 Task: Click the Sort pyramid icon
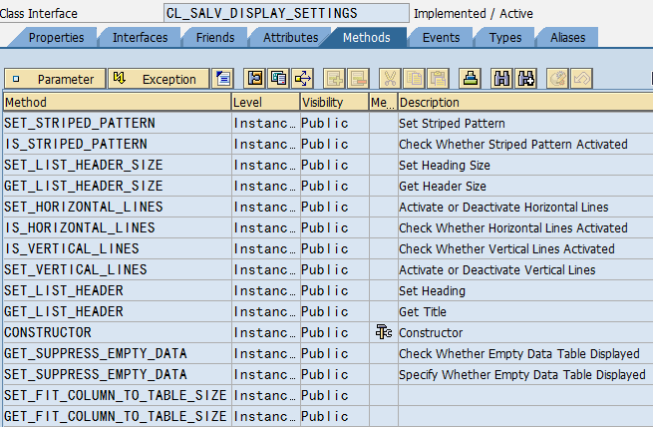pyautogui.click(x=471, y=79)
